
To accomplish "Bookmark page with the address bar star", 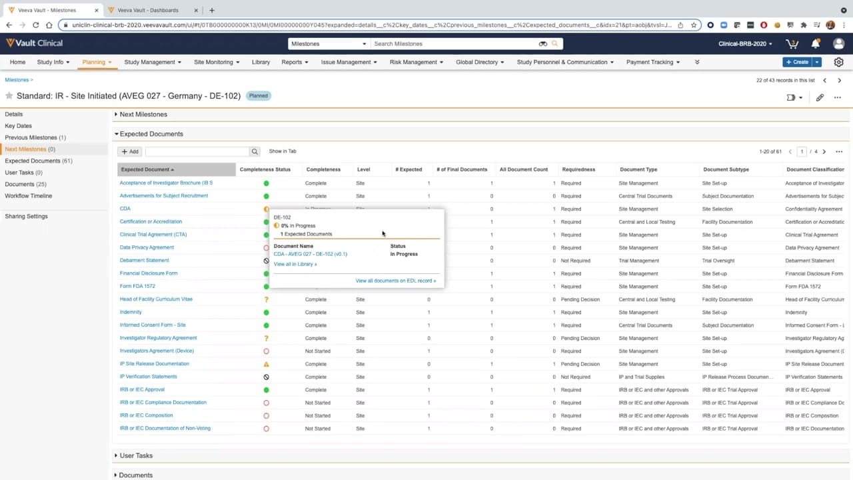I will pyautogui.click(x=694, y=25).
